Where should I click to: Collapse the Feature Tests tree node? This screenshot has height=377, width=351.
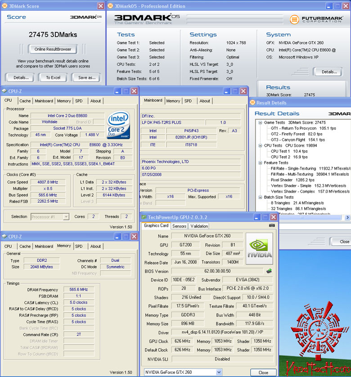point(260,163)
